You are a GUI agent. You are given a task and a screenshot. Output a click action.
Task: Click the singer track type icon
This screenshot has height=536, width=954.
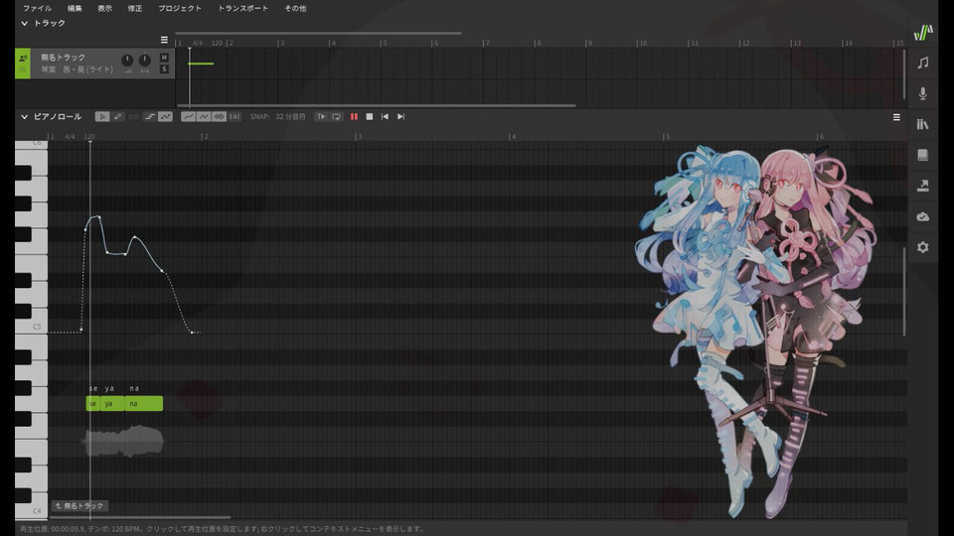click(x=23, y=59)
